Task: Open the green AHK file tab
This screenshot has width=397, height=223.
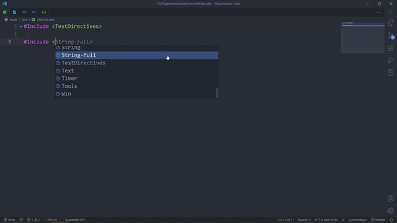Action: pos(5,12)
